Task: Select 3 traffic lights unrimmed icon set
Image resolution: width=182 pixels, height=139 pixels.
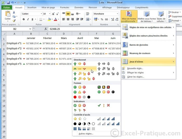Action: 80,87
